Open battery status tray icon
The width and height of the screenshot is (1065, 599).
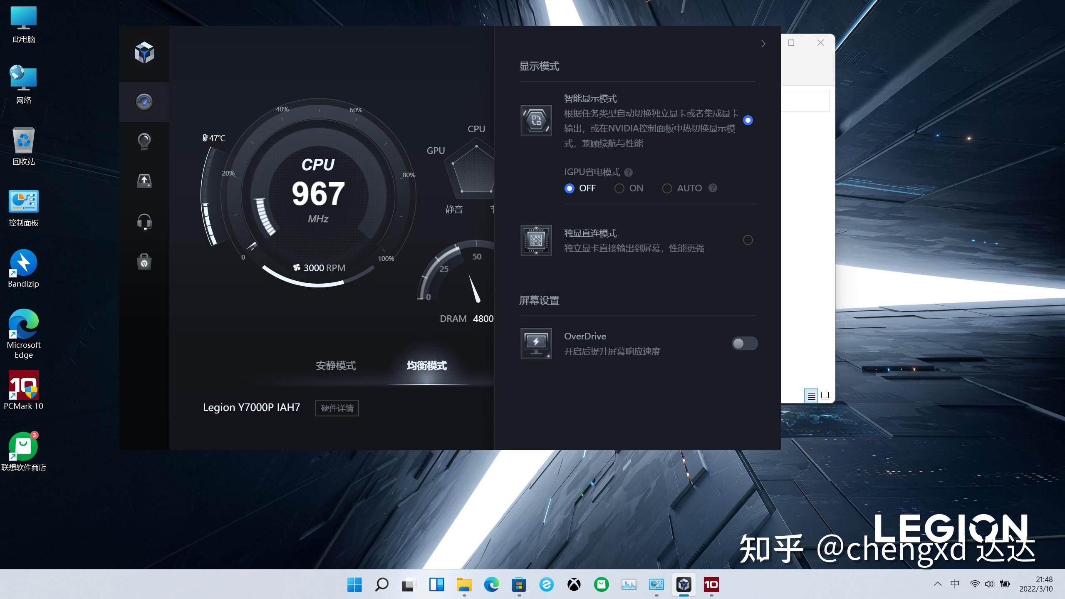1005,584
